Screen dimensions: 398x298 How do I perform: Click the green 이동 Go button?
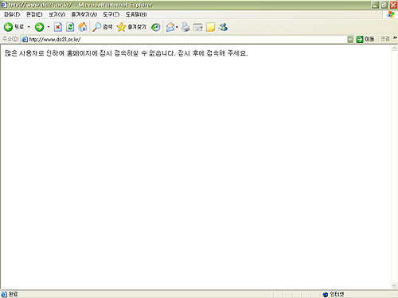point(365,39)
